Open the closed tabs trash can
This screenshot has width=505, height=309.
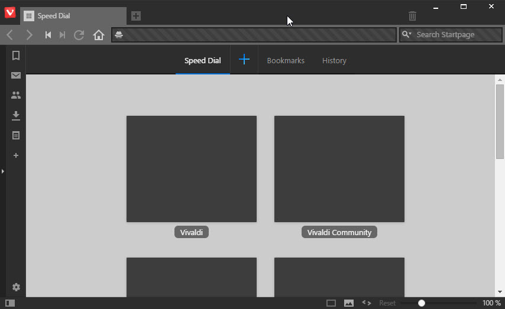[x=412, y=16]
